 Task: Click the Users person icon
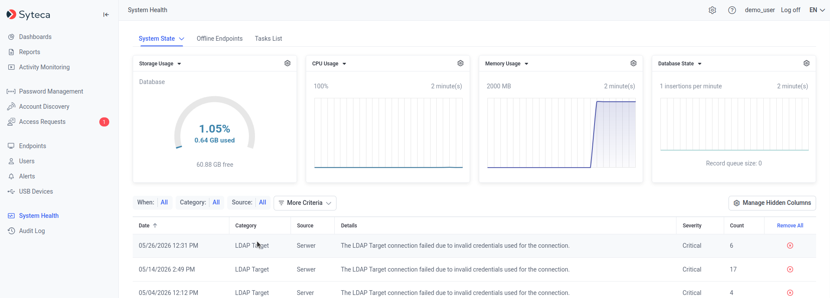click(11, 161)
